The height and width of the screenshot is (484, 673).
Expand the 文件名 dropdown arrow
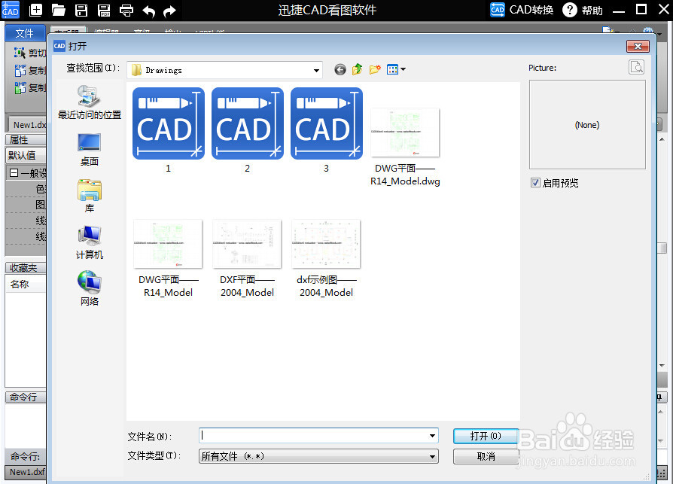point(432,436)
